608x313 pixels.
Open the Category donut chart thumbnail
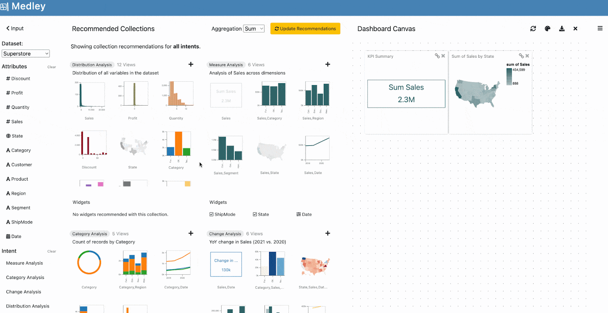89,262
